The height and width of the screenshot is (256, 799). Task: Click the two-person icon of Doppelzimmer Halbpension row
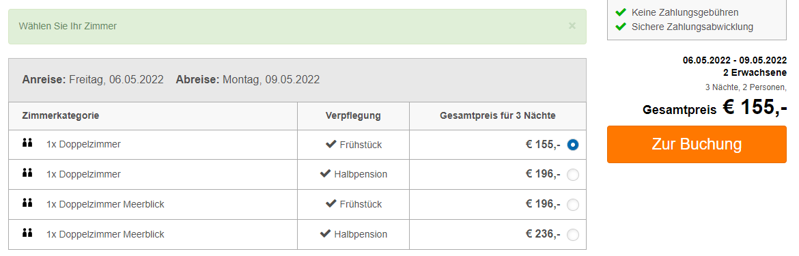pos(27,173)
